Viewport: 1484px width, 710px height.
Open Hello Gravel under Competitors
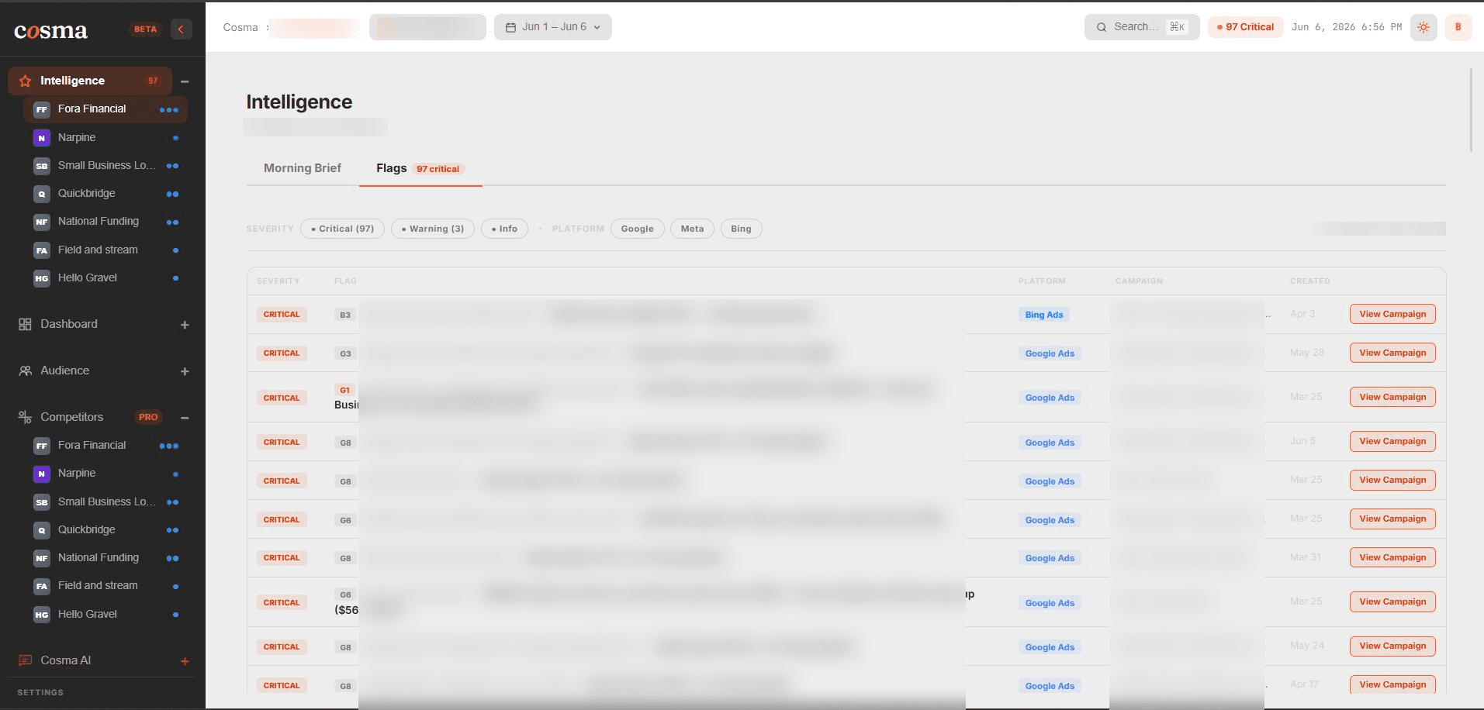coord(106,615)
